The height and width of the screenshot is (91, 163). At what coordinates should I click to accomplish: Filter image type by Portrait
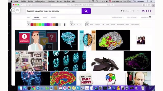coord(113,25)
